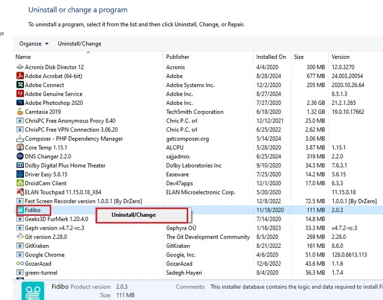Viewport: 383px width, 300px height.
Task: Click the DroidCam Client icon
Action: point(20,183)
